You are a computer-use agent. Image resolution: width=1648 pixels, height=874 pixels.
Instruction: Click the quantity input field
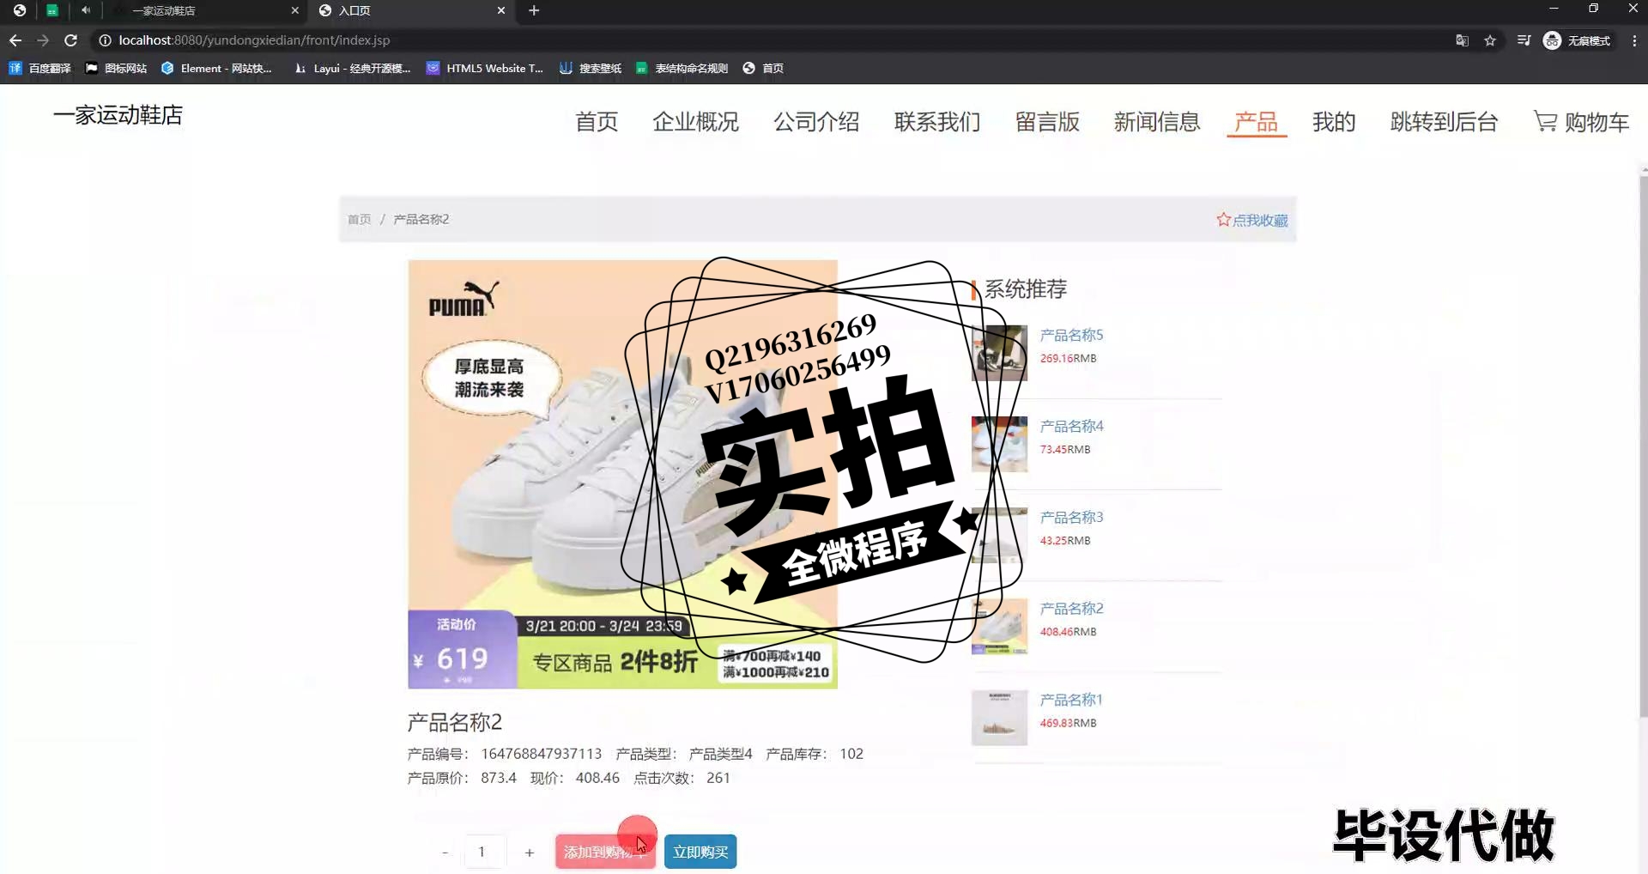click(x=485, y=852)
